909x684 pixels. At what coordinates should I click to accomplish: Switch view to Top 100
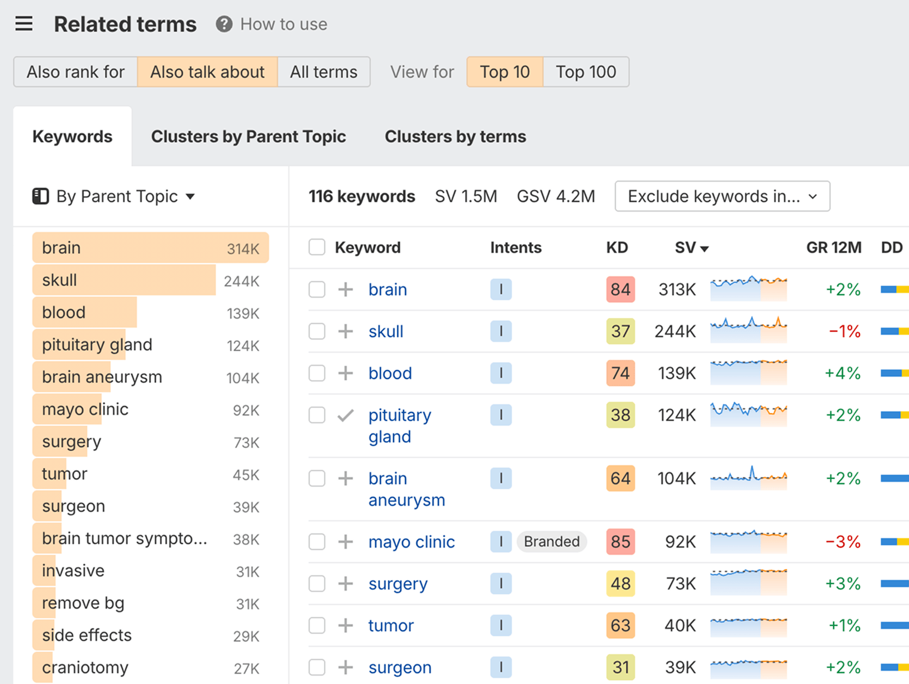tap(585, 72)
